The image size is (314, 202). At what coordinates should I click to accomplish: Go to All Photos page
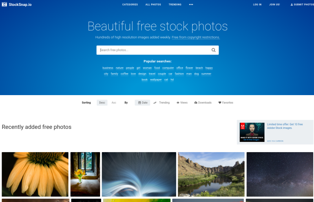(x=153, y=5)
